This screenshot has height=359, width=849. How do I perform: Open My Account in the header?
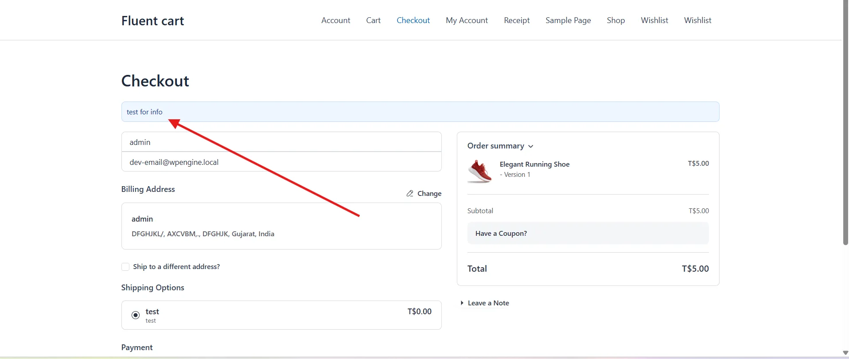[x=467, y=20]
